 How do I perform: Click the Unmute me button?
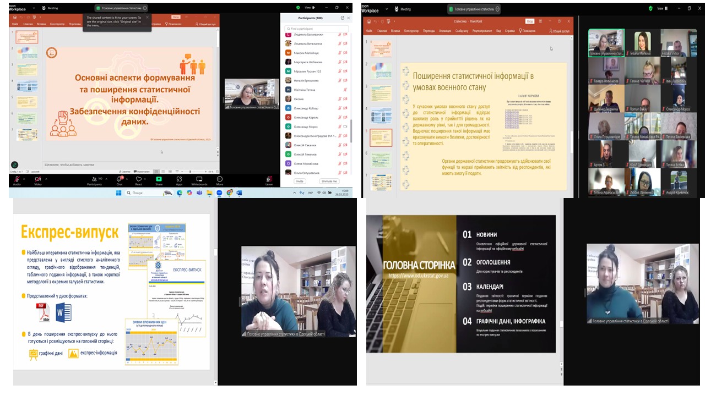(329, 181)
